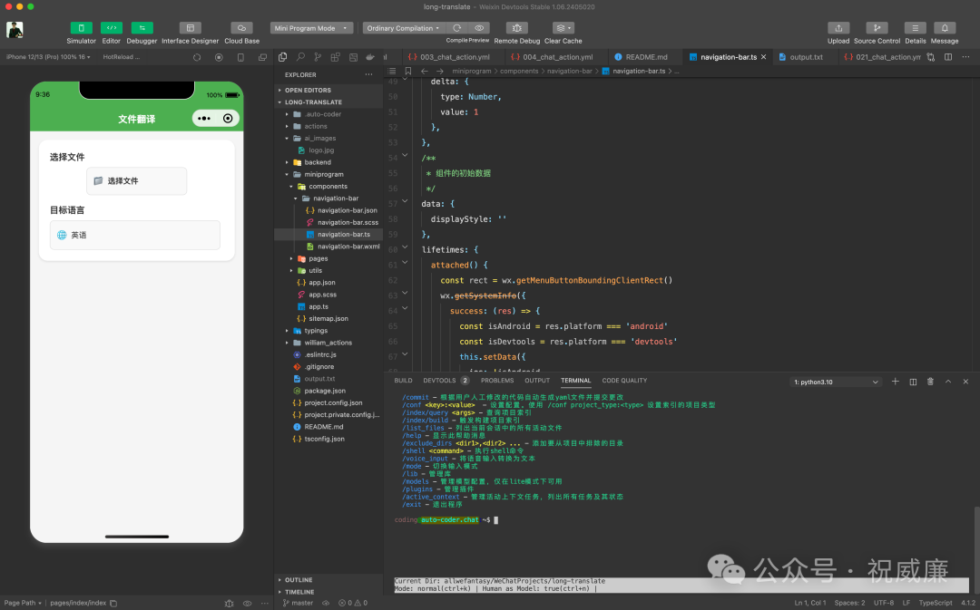
Task: Click the master branch in status bar
Action: click(x=298, y=603)
